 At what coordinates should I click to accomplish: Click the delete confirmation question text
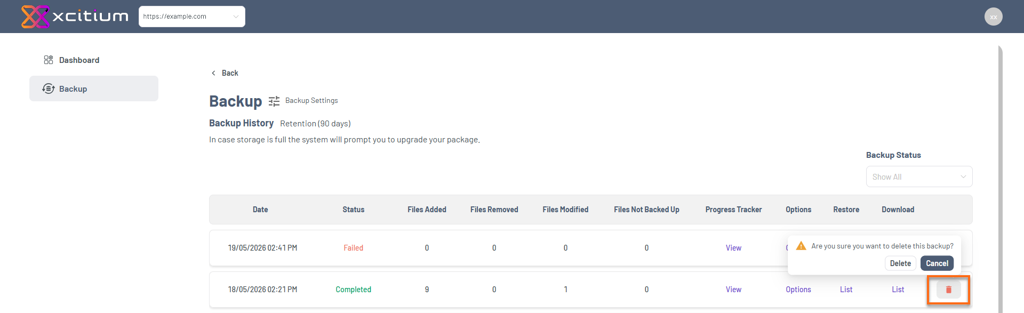(x=882, y=246)
